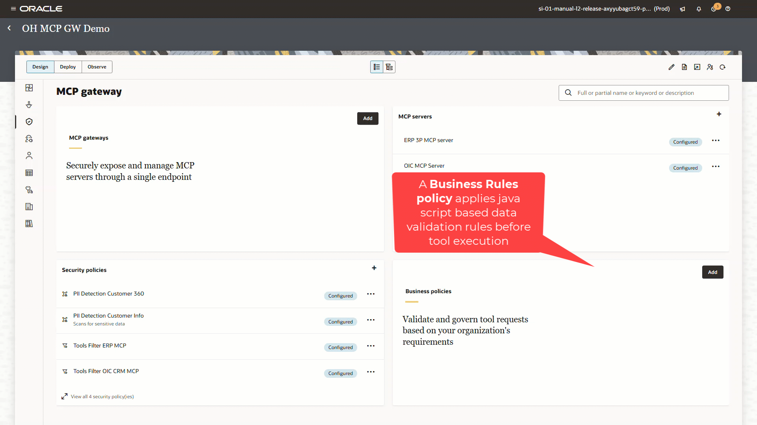757x425 pixels.
Task: Switch to the tree view layout
Action: (389, 67)
